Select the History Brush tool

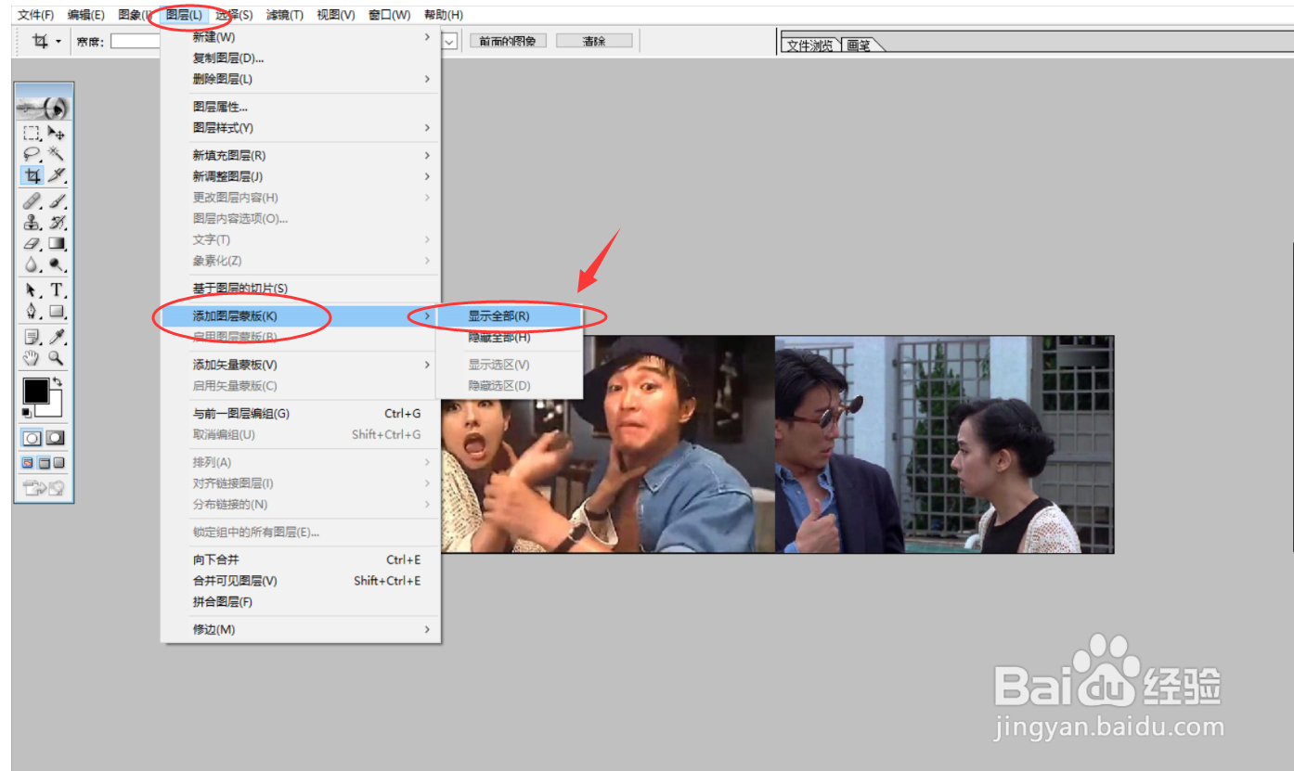point(57,222)
